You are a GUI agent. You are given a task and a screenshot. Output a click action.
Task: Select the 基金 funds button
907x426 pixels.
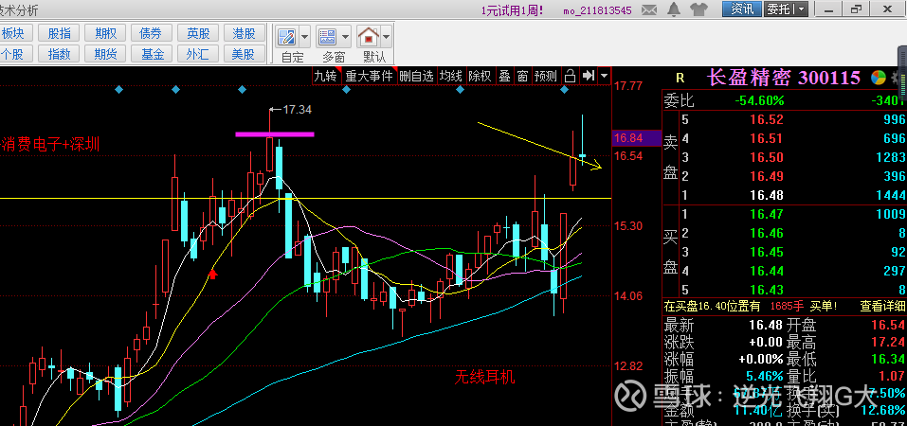(x=153, y=54)
